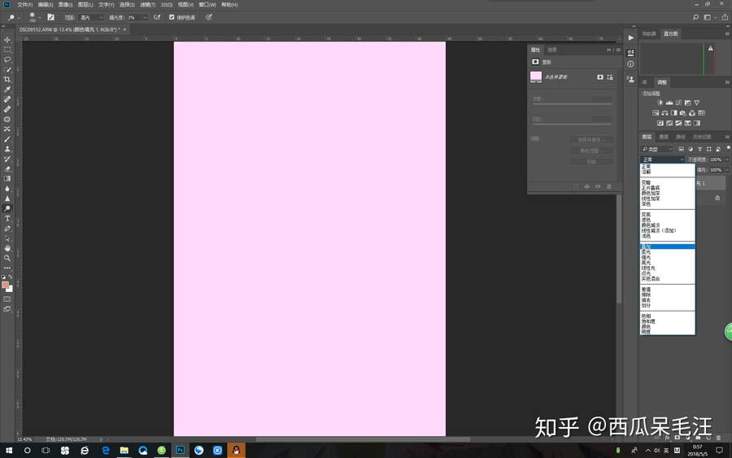The image size is (732, 458).
Task: Toggle the adjustment layer filter icon
Action: pos(691,149)
